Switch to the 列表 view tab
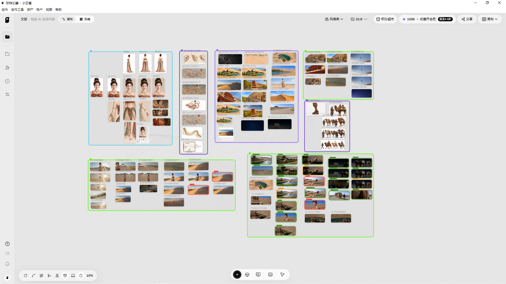 [85, 19]
